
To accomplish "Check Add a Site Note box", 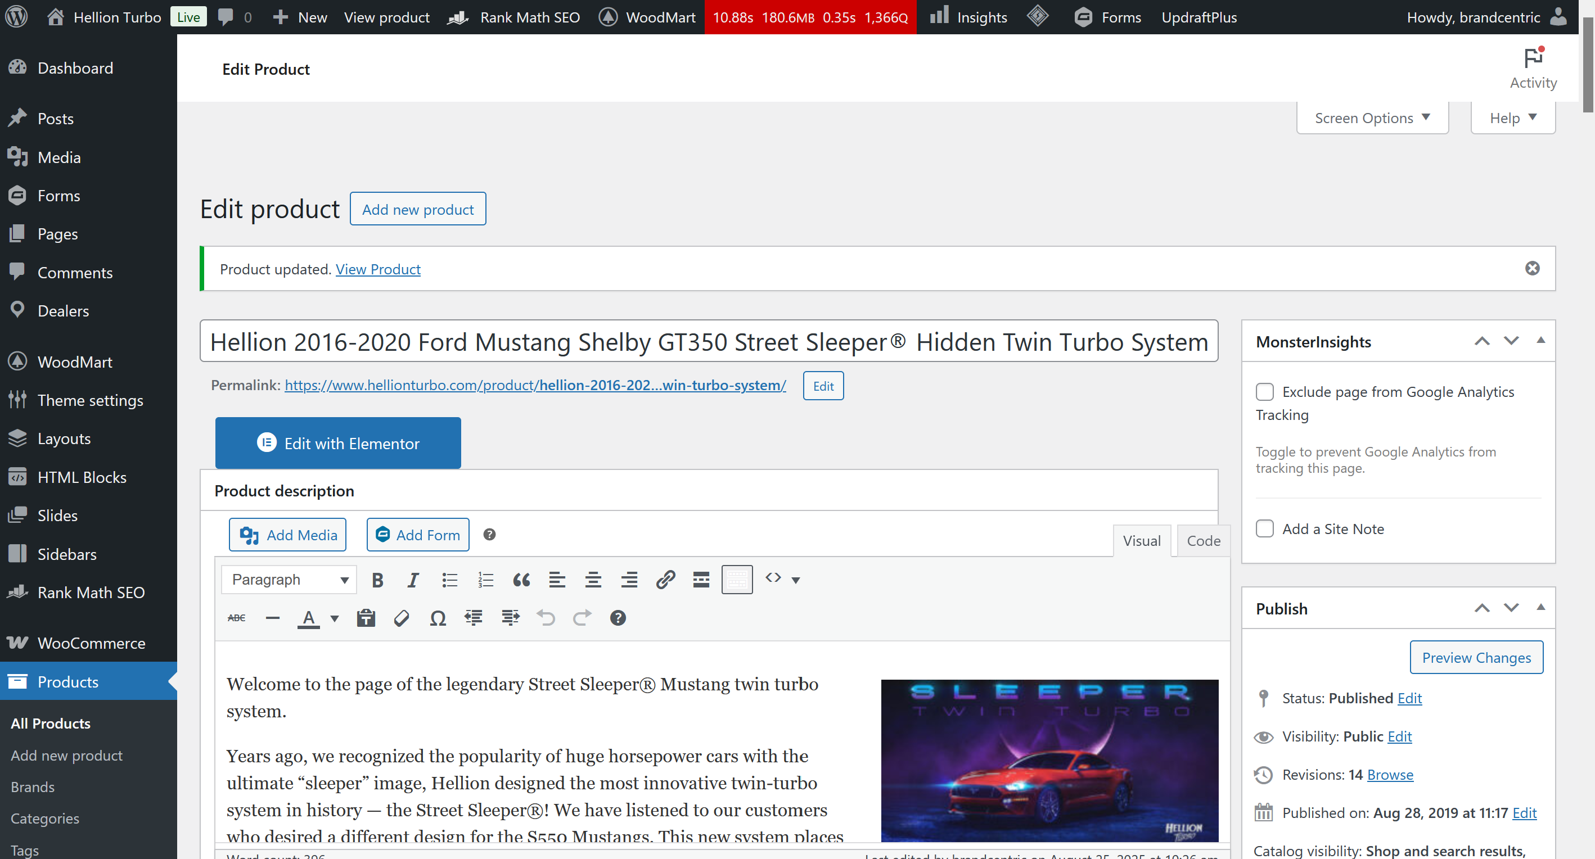I will pos(1264,529).
